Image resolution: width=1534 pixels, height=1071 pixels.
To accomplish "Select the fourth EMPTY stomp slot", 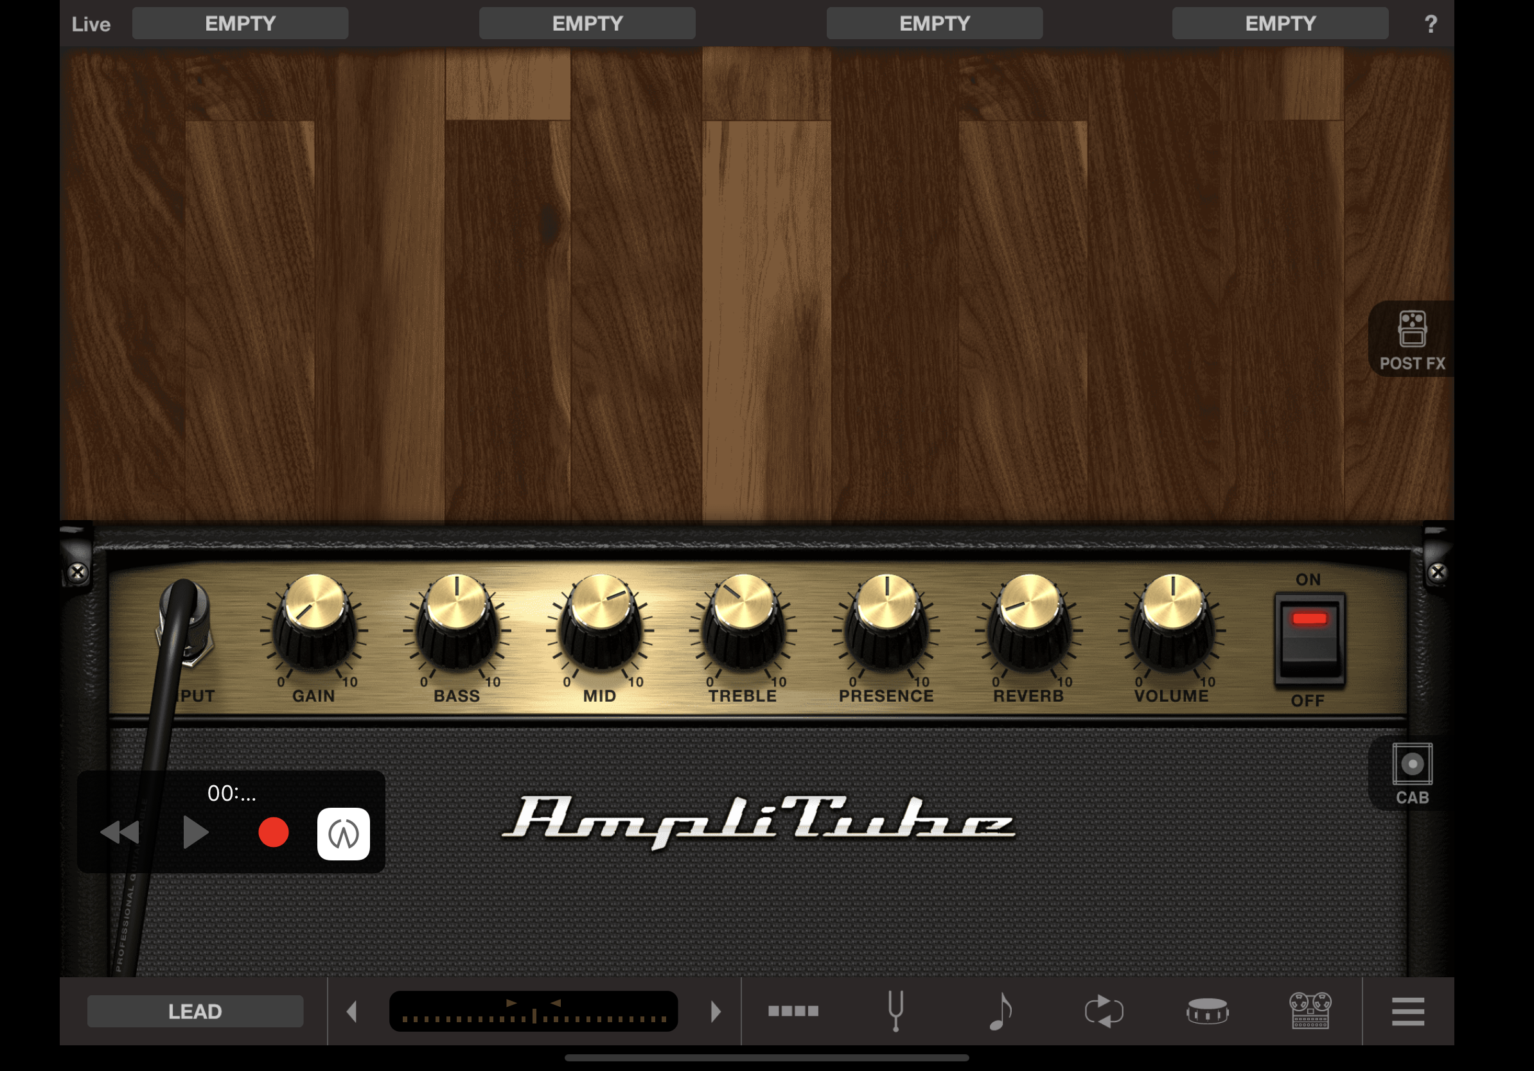I will tap(1280, 23).
